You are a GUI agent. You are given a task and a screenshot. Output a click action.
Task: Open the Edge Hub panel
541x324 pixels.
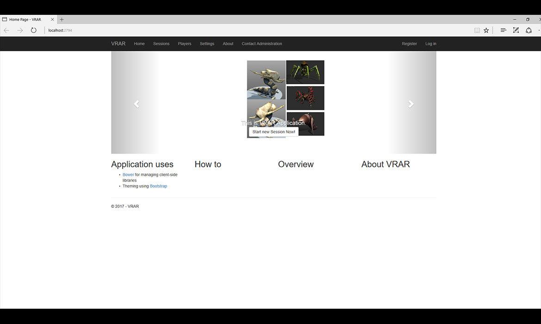click(x=504, y=31)
